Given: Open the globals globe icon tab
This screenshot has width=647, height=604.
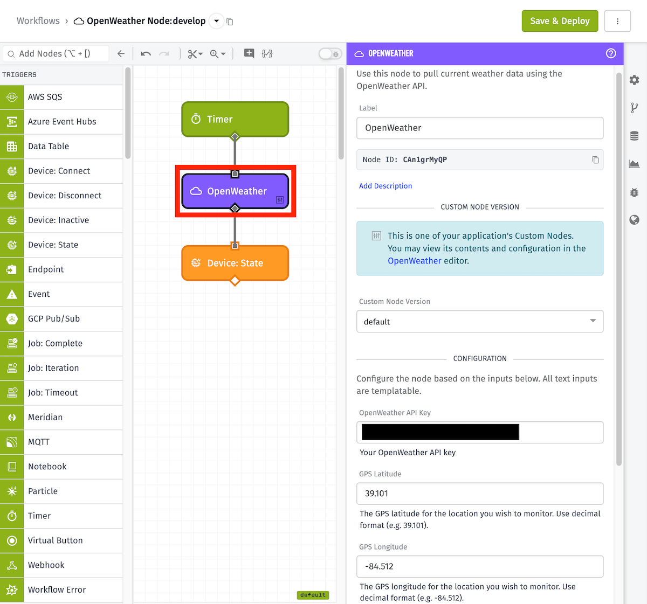Looking at the screenshot, I should (635, 220).
